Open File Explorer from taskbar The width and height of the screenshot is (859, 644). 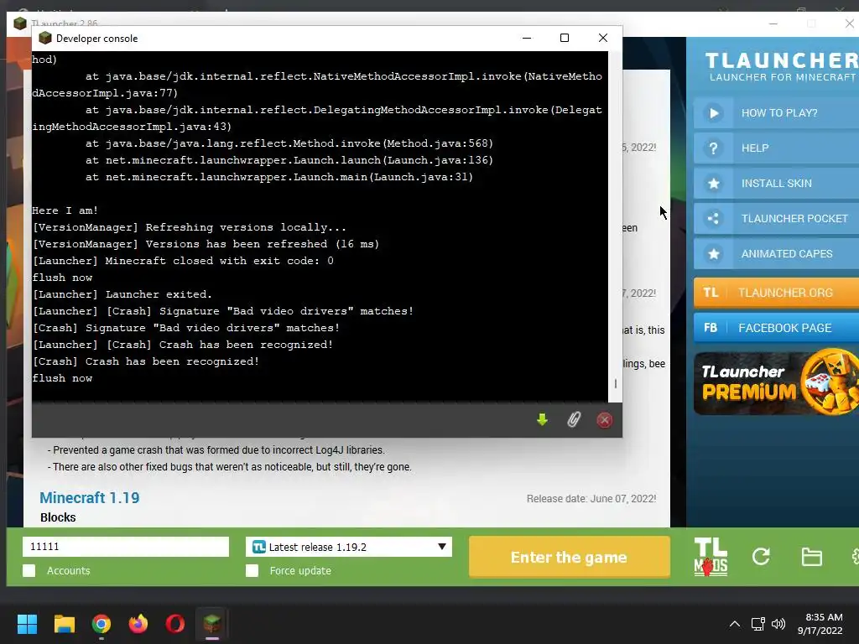64,624
